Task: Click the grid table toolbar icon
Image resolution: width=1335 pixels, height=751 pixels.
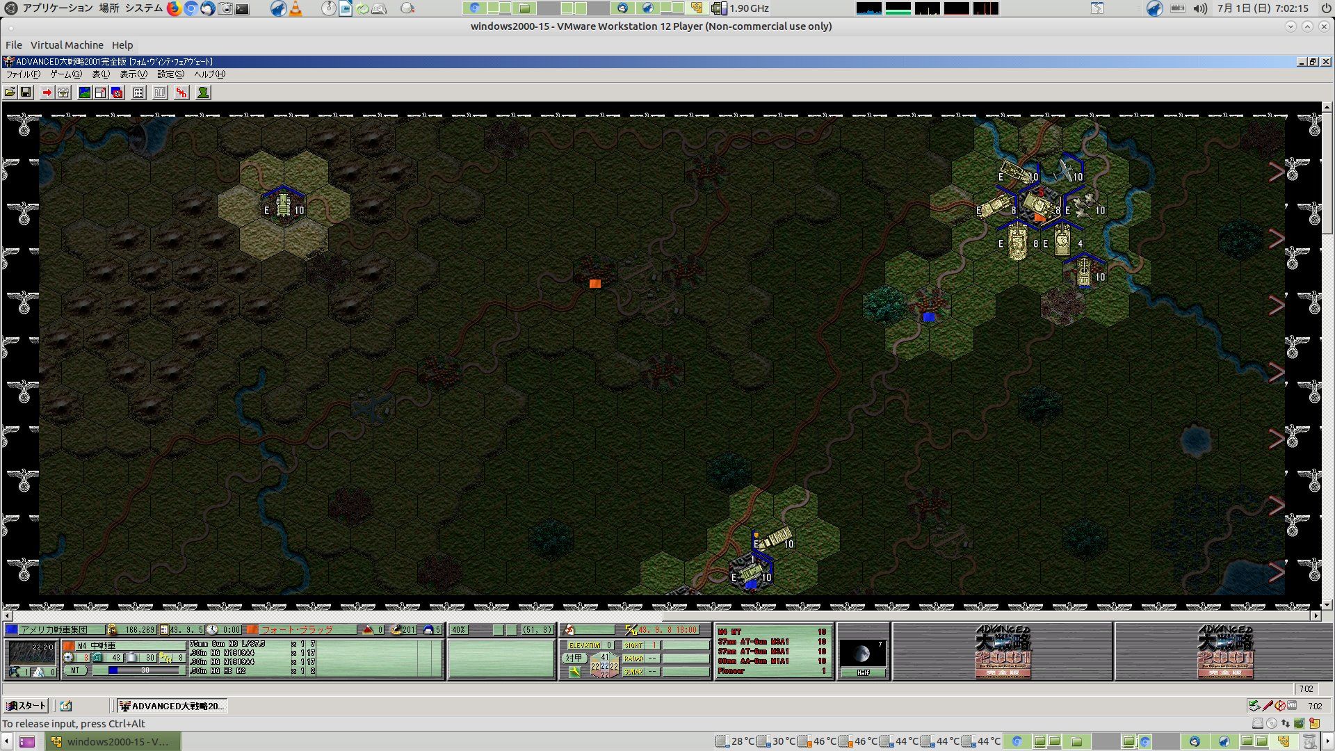Action: (x=138, y=92)
